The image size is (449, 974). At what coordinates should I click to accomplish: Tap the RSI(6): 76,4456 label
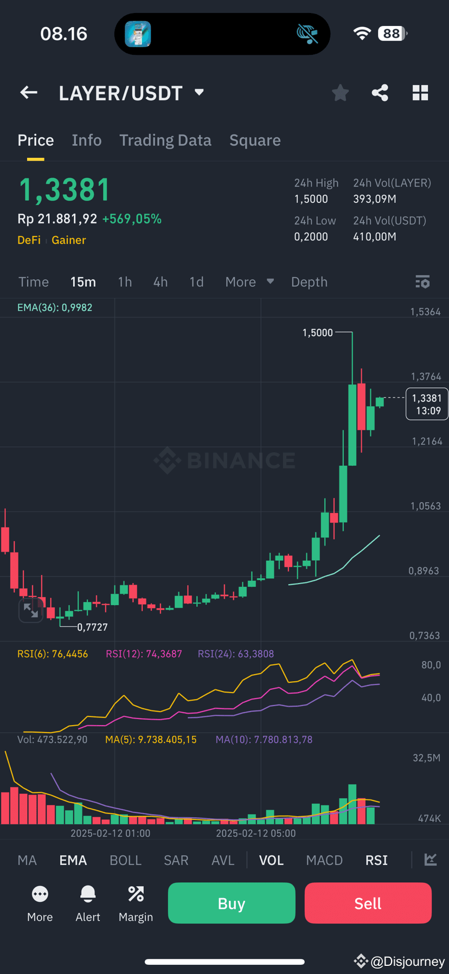pyautogui.click(x=53, y=654)
